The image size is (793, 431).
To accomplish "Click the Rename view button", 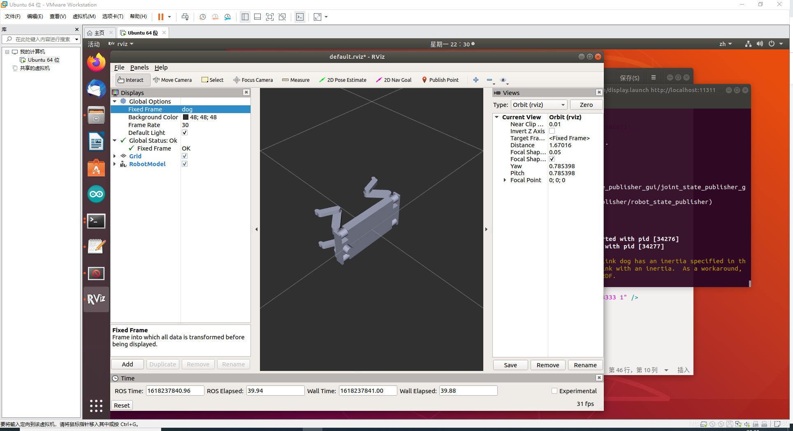I will pyautogui.click(x=585, y=365).
